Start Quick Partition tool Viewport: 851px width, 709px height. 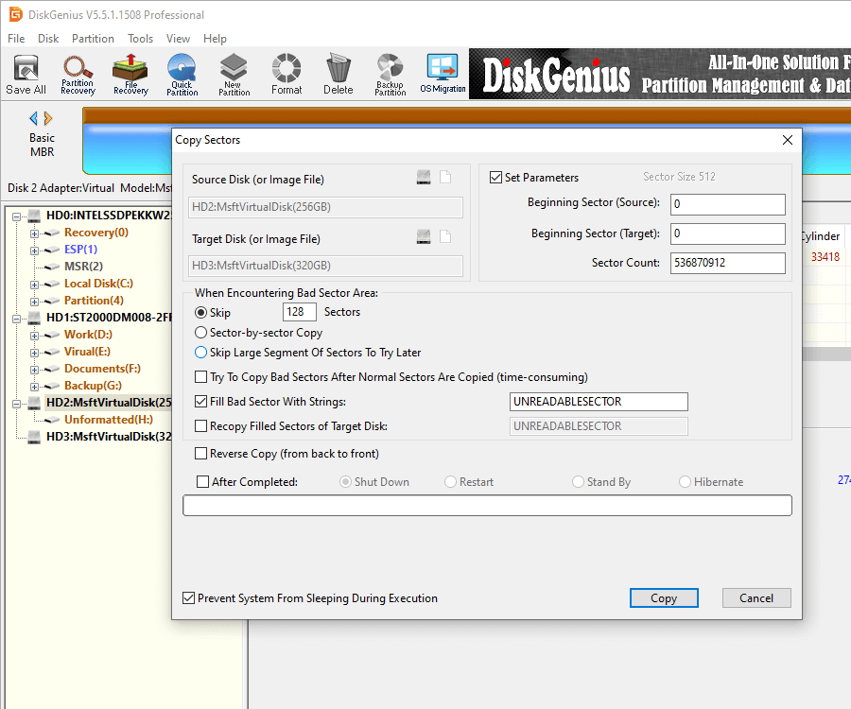tap(182, 75)
